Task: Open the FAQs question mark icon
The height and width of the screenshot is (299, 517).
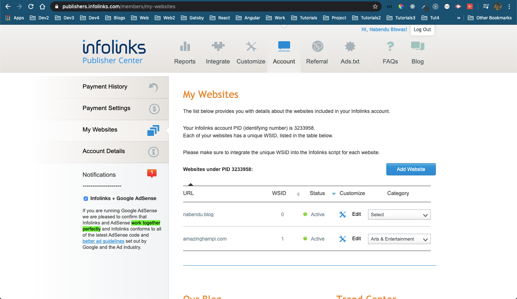Action: point(390,46)
